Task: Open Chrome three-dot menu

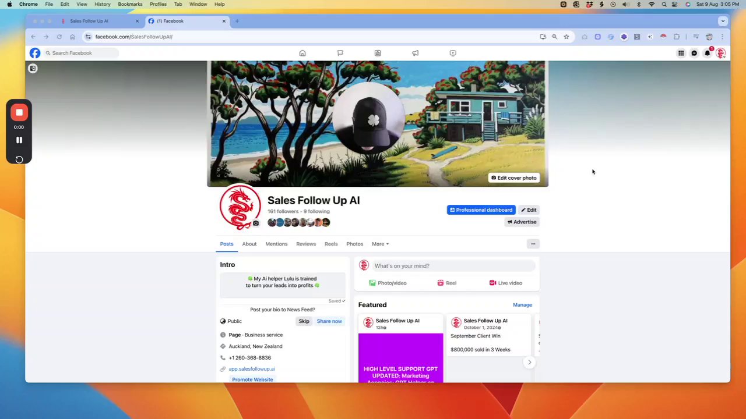Action: [x=722, y=37]
